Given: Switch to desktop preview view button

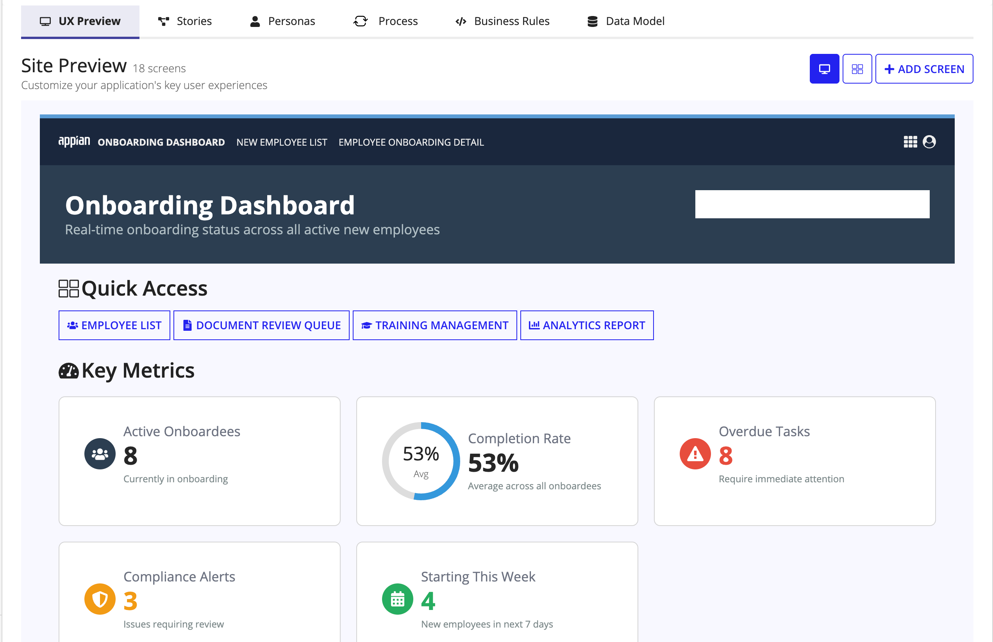Looking at the screenshot, I should click(824, 69).
